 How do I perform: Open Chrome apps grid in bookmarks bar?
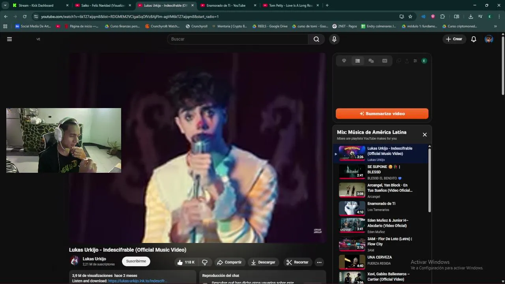[5, 26]
